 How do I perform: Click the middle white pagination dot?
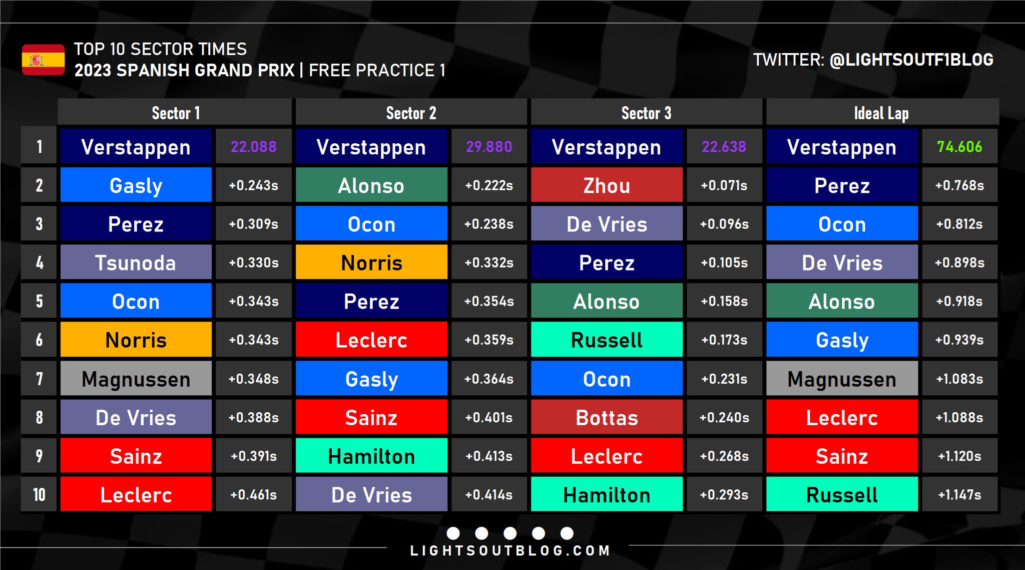pos(510,533)
